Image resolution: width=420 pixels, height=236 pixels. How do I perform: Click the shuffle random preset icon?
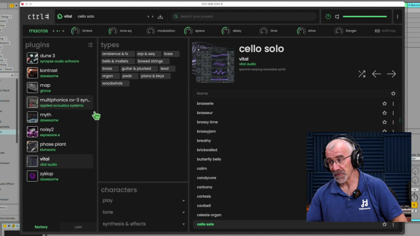tap(362, 74)
